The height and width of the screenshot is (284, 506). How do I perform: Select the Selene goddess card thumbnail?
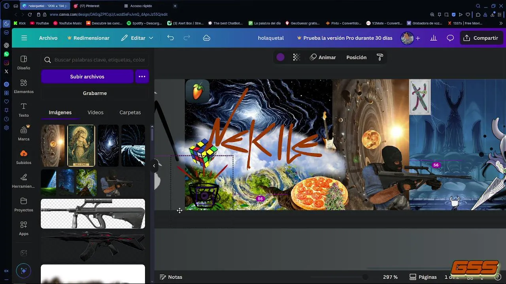[81, 146]
